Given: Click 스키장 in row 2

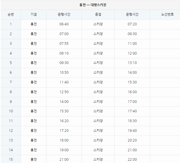Looking at the screenshot, I should [98, 34].
